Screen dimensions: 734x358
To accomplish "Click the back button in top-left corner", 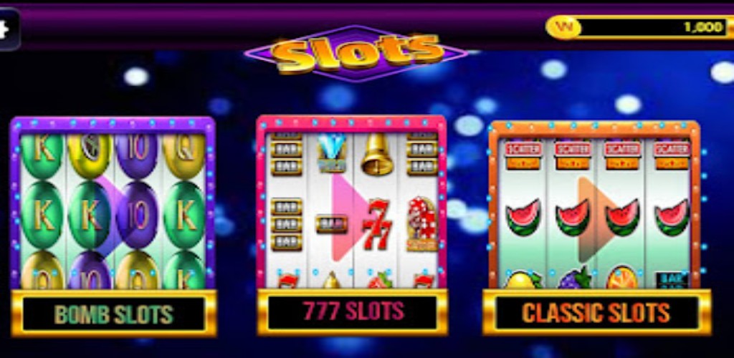I will tap(9, 29).
